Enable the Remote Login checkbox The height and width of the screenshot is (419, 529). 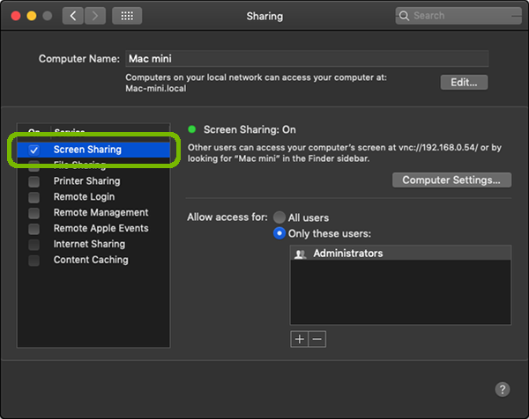(x=34, y=197)
